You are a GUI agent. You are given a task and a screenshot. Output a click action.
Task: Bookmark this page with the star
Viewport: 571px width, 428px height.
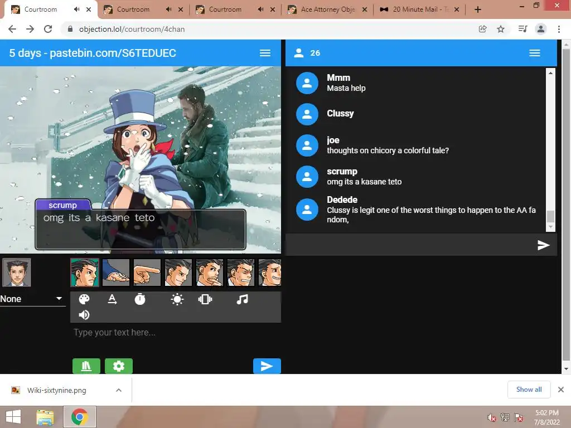501,29
